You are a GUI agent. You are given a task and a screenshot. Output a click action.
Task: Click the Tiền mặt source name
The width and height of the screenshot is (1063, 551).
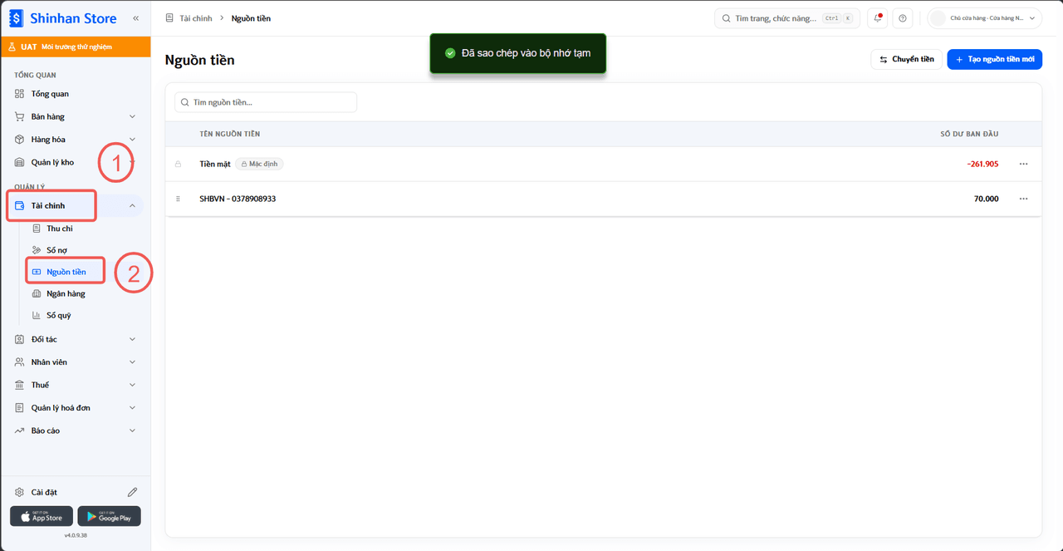[215, 164]
